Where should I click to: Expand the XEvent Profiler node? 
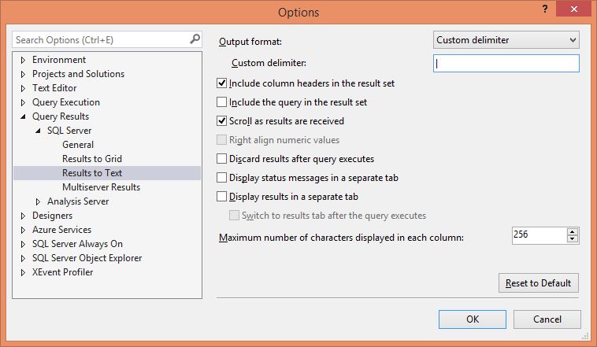click(23, 272)
